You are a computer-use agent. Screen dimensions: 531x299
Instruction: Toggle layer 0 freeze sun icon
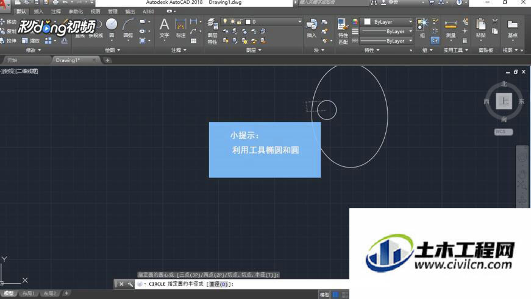click(x=232, y=22)
